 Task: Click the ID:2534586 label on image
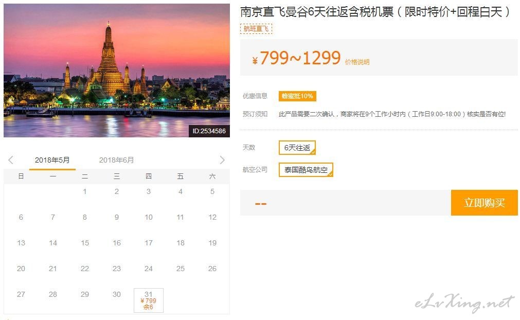pyautogui.click(x=209, y=131)
